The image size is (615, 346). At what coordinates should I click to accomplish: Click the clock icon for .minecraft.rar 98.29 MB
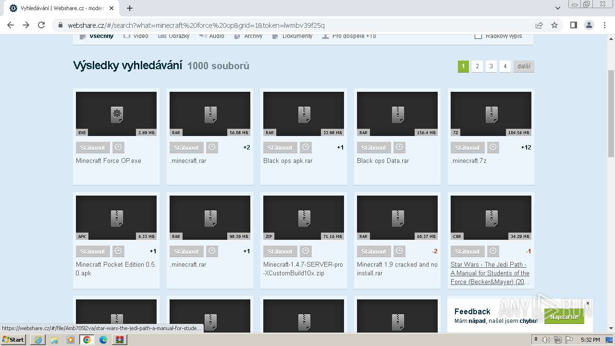pyautogui.click(x=212, y=251)
